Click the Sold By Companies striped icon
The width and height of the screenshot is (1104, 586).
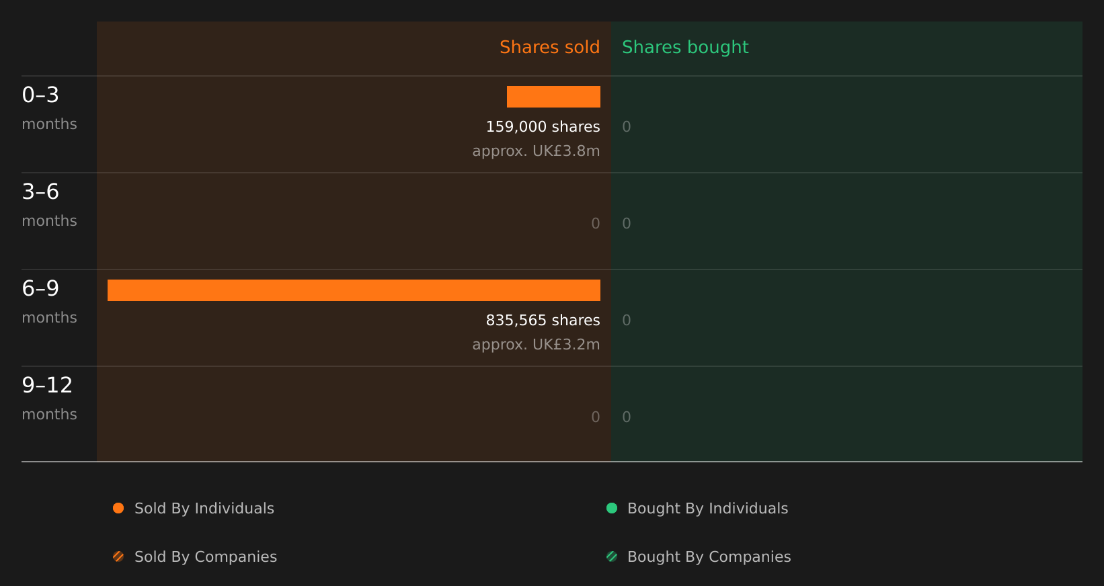118,556
